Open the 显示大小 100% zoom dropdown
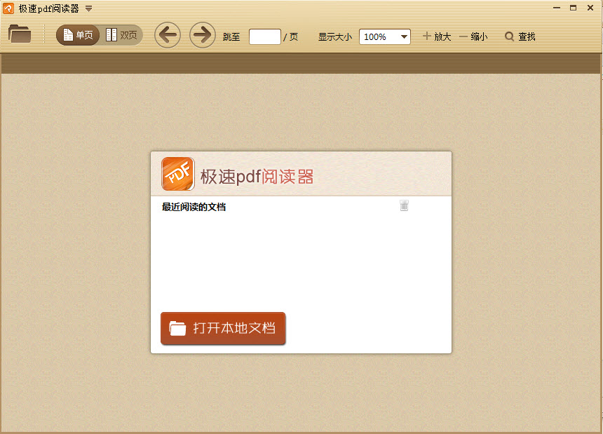The width and height of the screenshot is (603, 434). [x=384, y=36]
